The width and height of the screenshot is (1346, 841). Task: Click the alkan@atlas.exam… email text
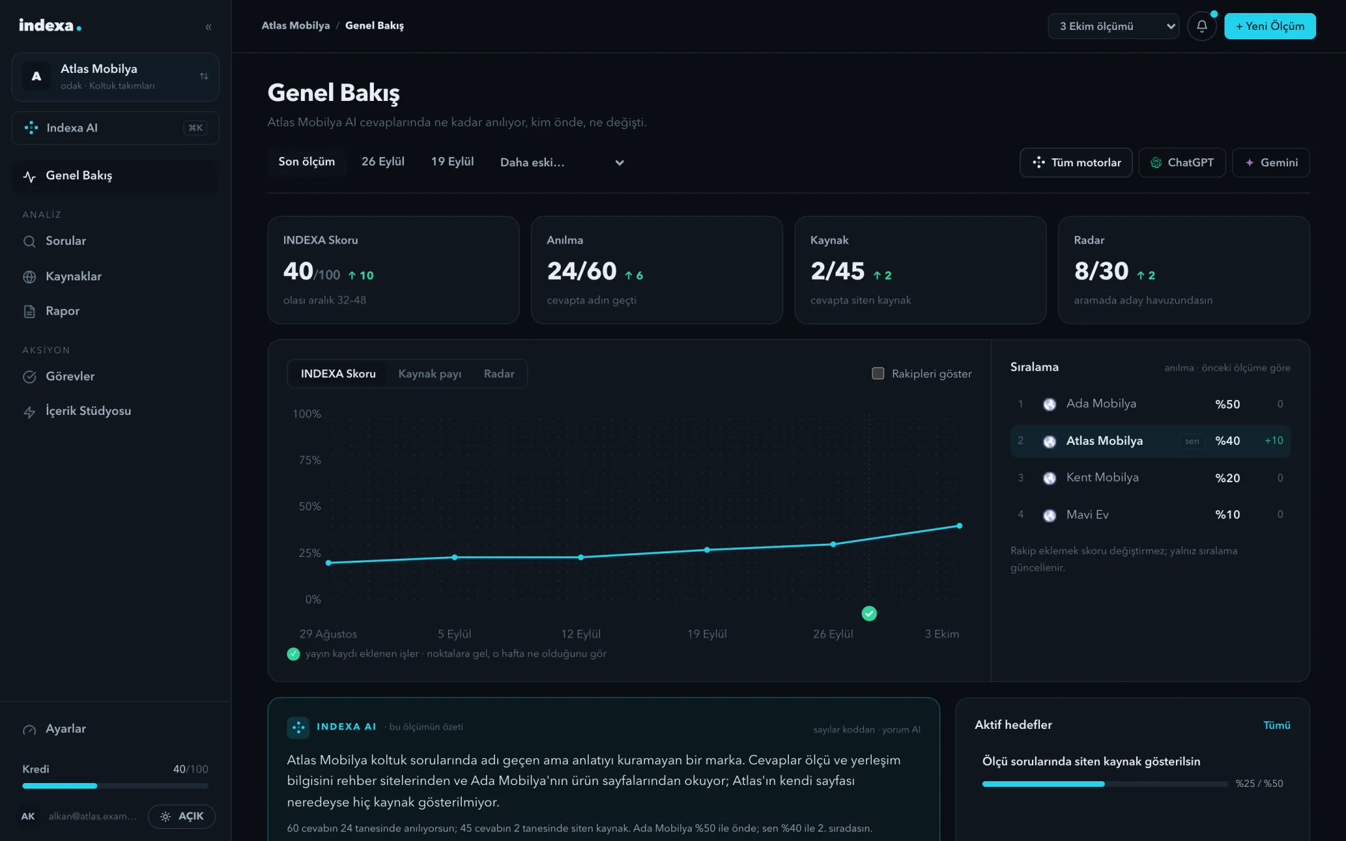tap(92, 817)
